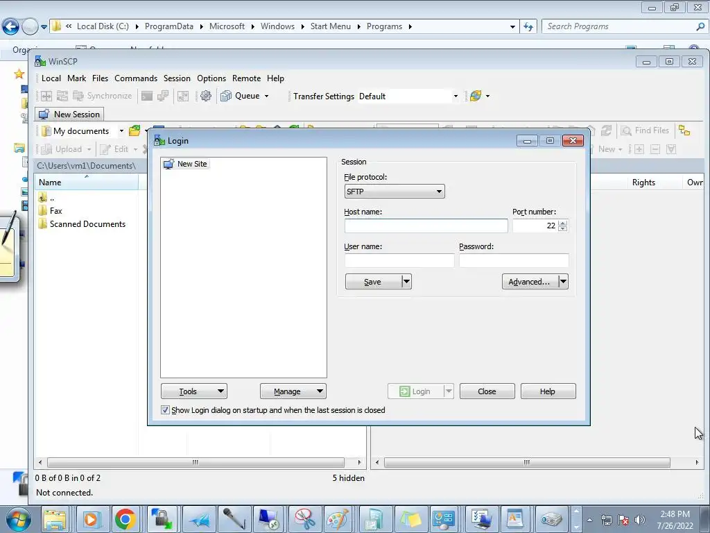This screenshot has width=710, height=533.
Task: Select New Site in the Login list
Action: point(186,164)
